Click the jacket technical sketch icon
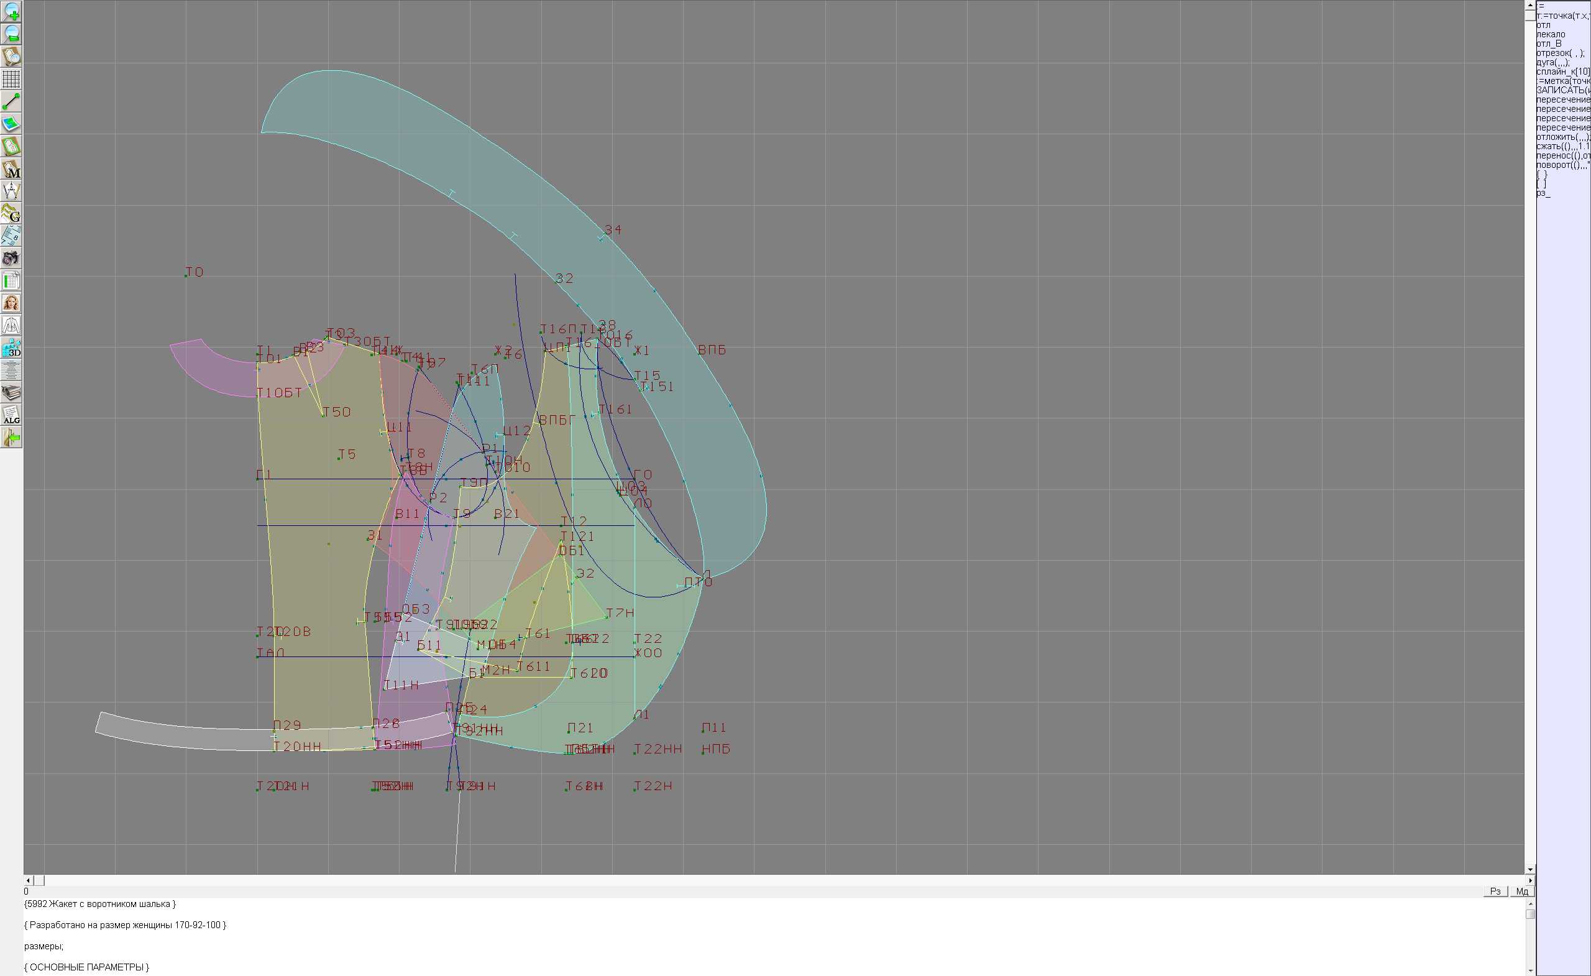 coord(11,326)
